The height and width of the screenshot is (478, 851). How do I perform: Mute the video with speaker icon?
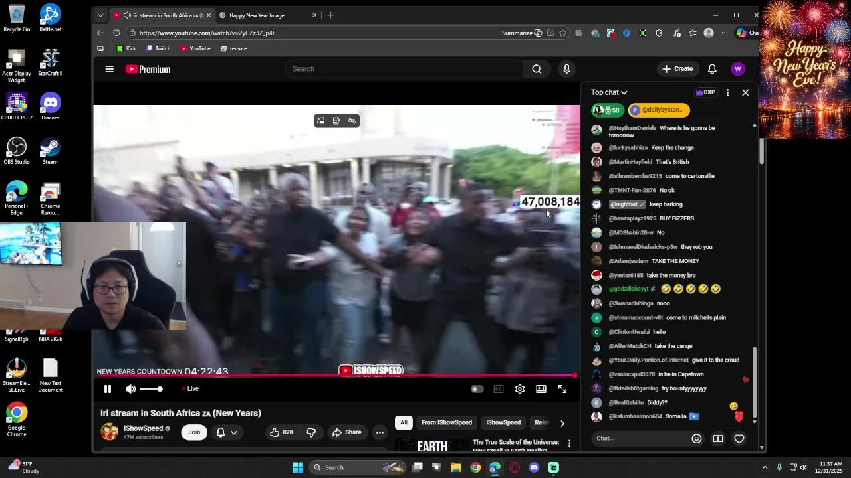click(130, 389)
